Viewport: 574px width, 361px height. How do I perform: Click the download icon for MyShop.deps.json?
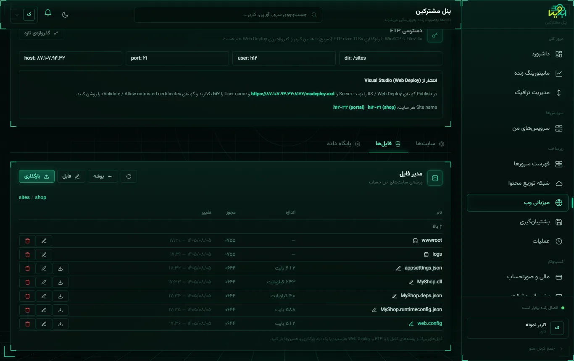click(x=60, y=296)
